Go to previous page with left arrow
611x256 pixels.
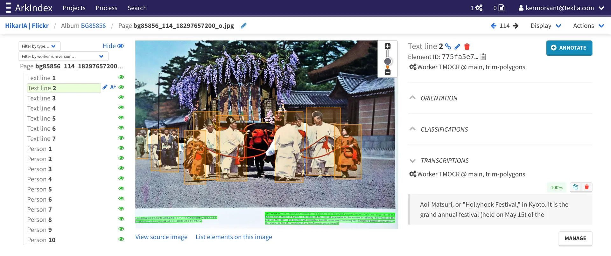[x=493, y=26]
